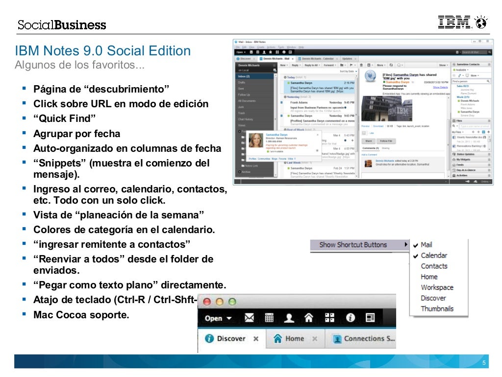Click the Contacts person icon in Mac toolbar
Screen dimensions: 502x377
pos(289,318)
